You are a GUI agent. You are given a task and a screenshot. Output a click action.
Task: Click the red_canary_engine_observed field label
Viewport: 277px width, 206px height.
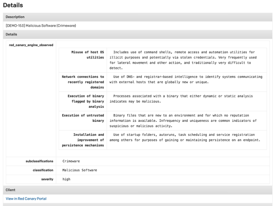31,45
